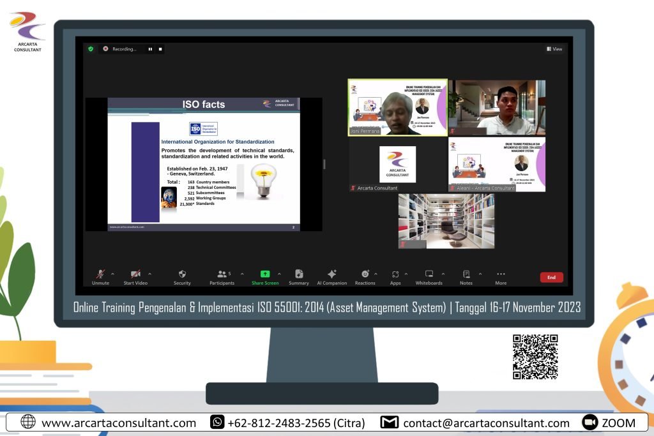654x436 pixels.
Task: Select the Arcarta Consultant participant tile
Action: [397, 165]
